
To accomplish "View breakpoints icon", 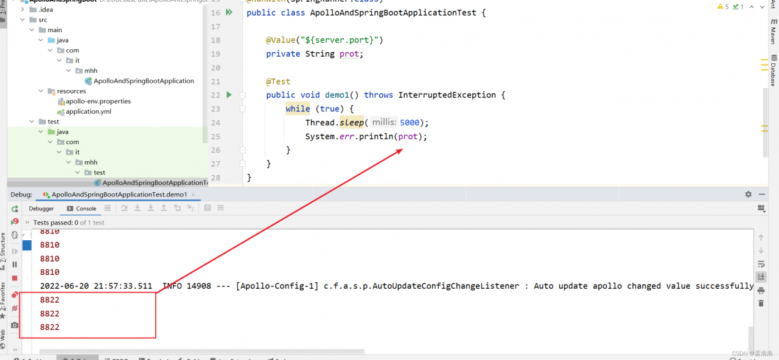I will click(x=15, y=295).
